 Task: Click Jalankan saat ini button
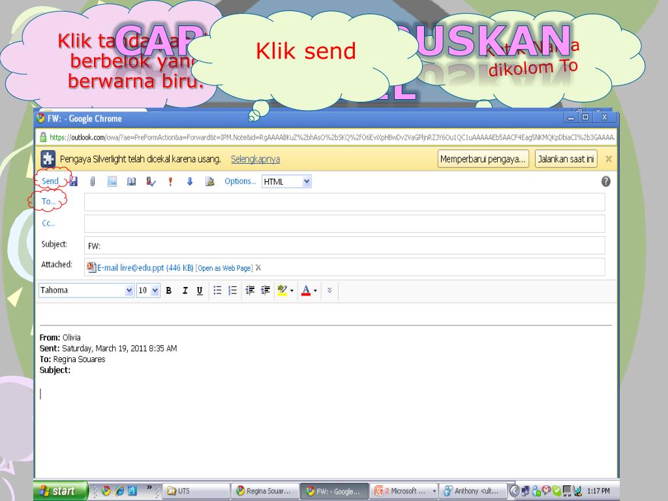point(566,159)
